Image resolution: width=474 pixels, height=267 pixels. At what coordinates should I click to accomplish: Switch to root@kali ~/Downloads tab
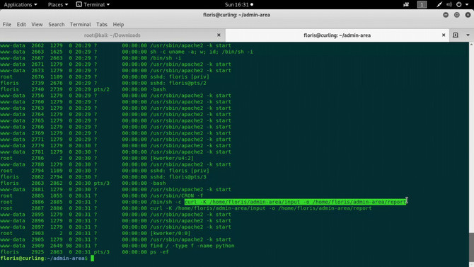pyautogui.click(x=112, y=35)
